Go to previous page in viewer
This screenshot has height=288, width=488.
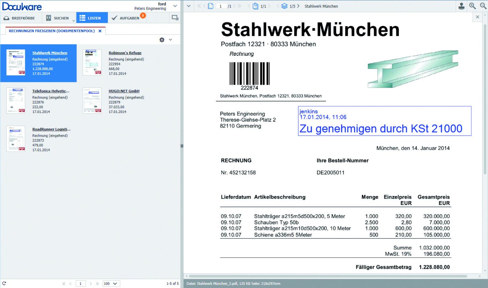(205, 6)
